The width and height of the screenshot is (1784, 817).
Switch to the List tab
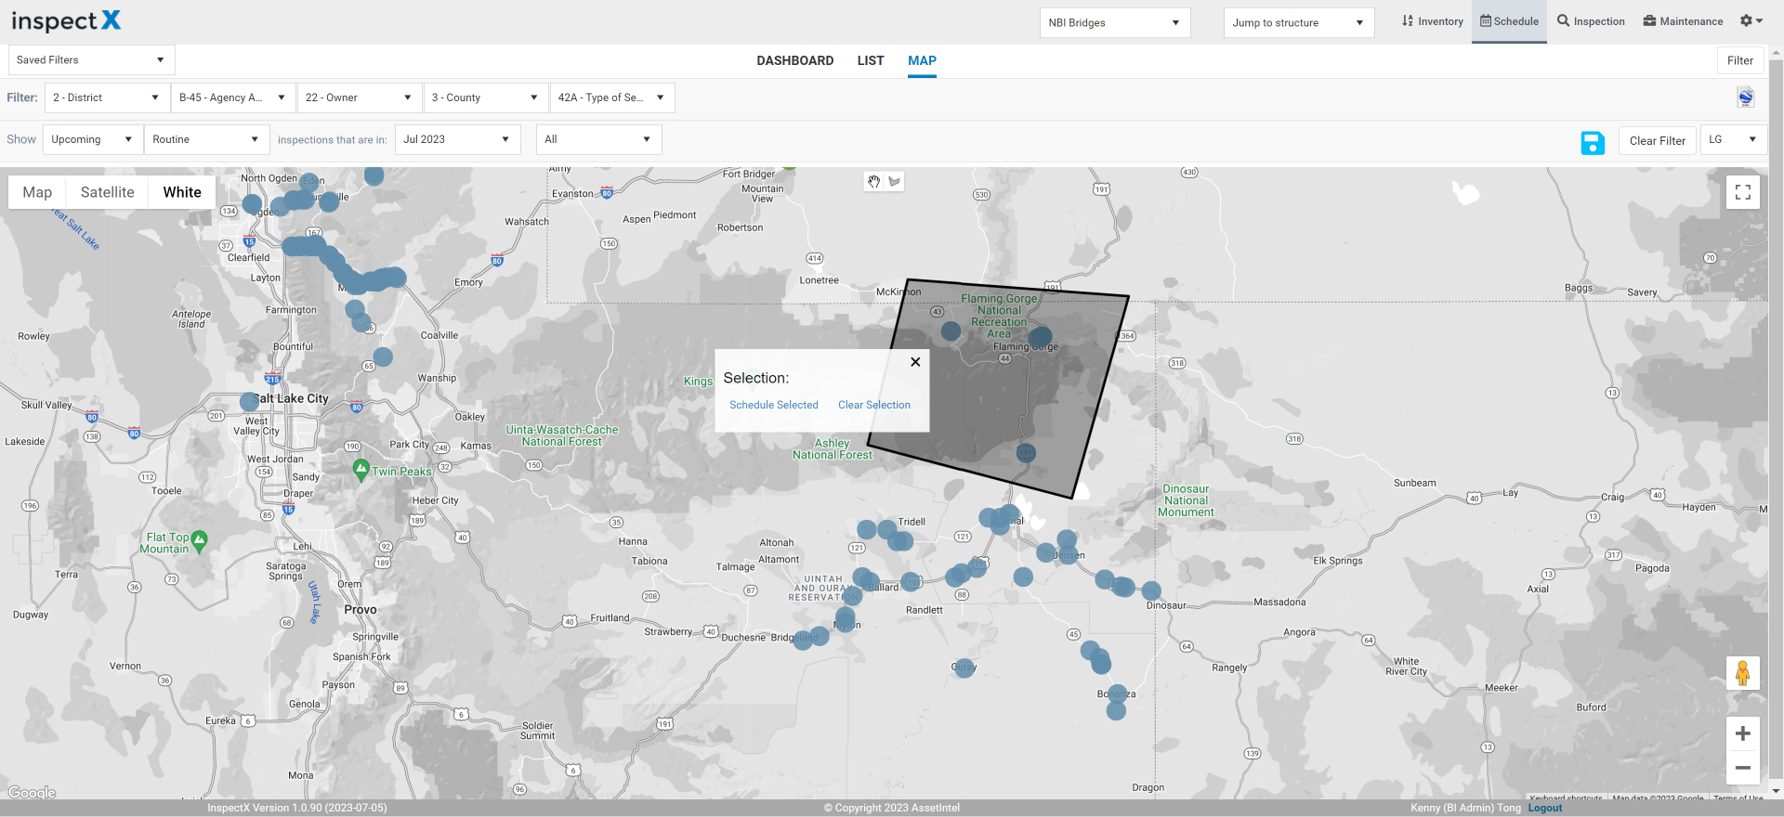coord(871,60)
